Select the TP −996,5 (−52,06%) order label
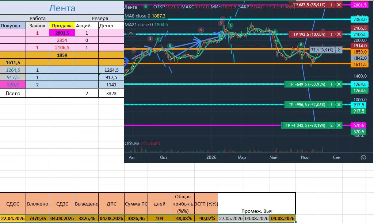The width and height of the screenshot is (374, 223). point(307,105)
